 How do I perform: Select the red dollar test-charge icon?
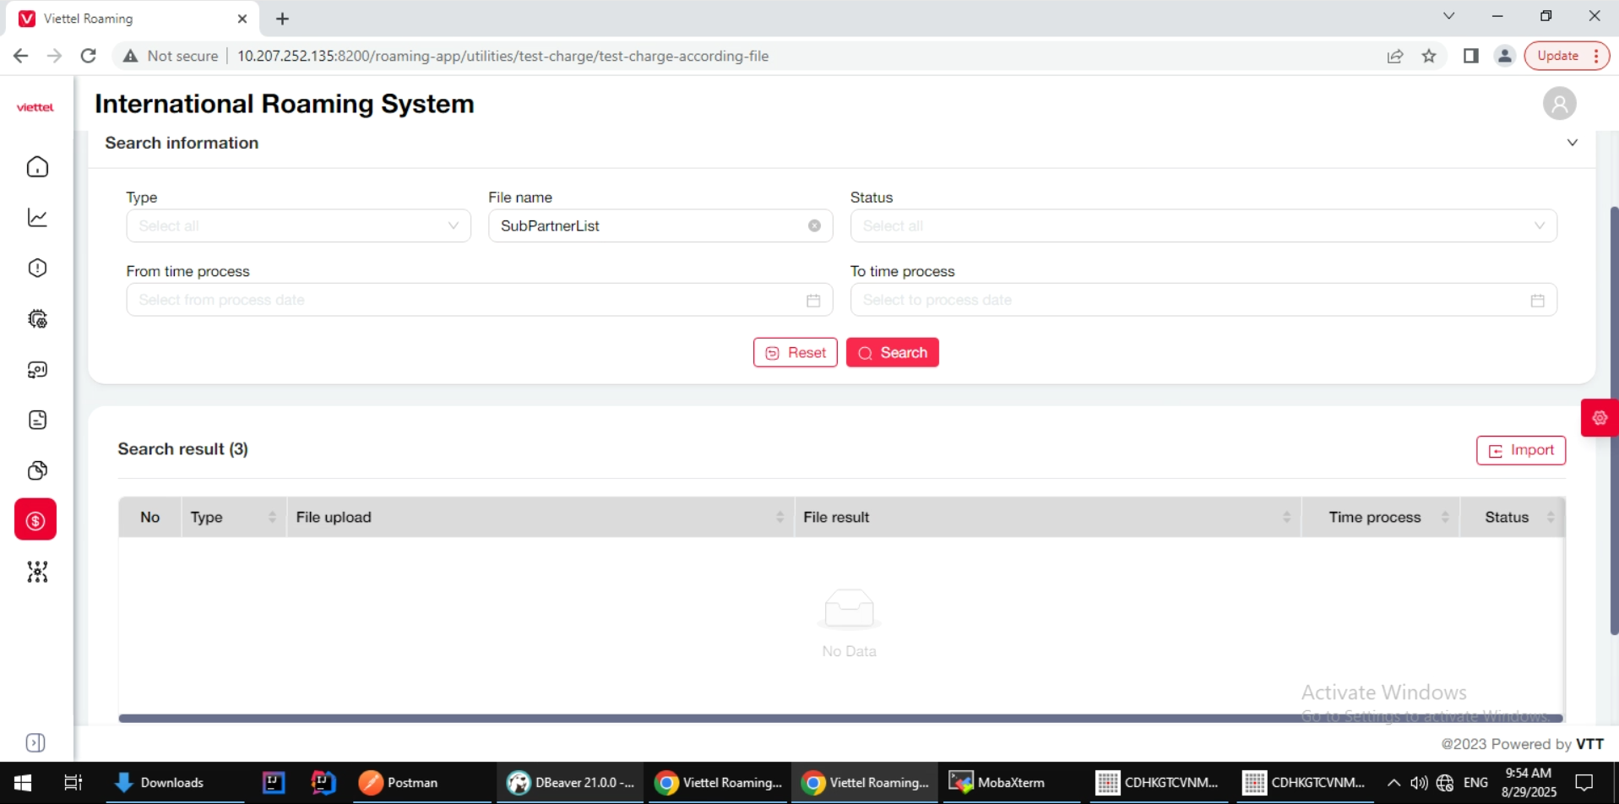35,520
